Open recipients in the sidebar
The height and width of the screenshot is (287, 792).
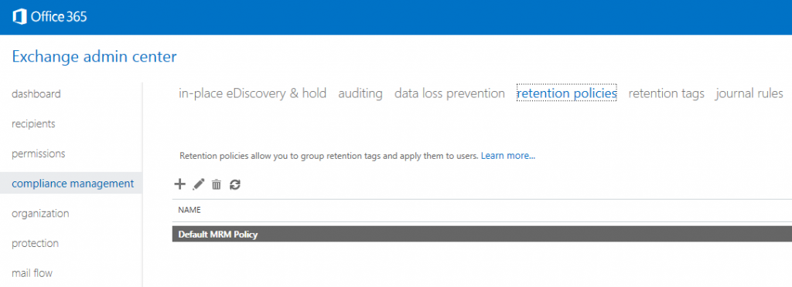click(x=33, y=124)
